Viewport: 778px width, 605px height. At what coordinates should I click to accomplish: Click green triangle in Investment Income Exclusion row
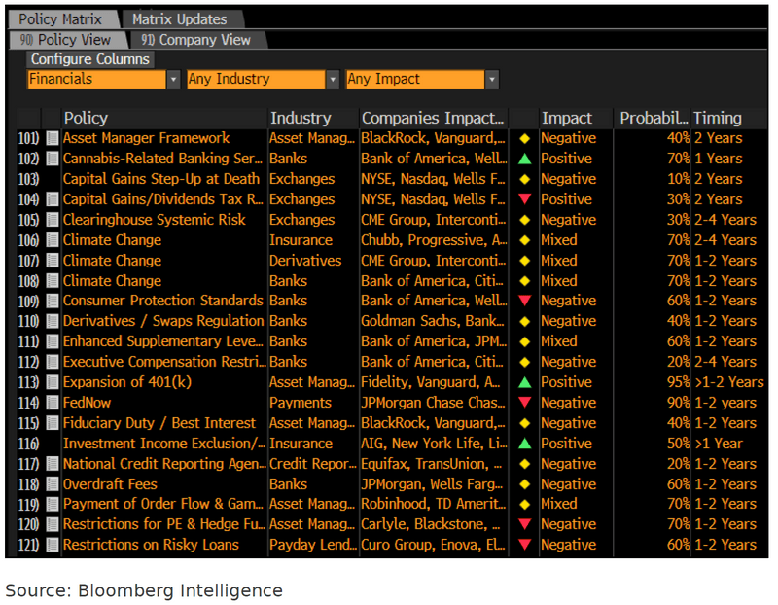point(525,444)
